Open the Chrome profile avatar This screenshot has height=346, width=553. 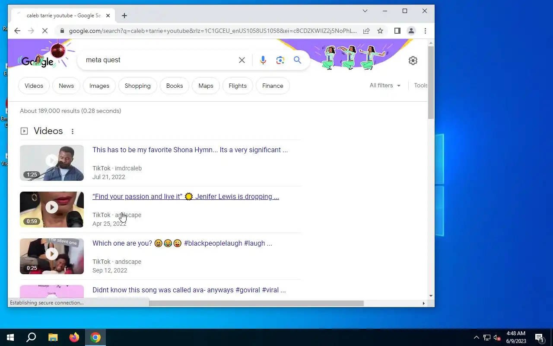411,31
